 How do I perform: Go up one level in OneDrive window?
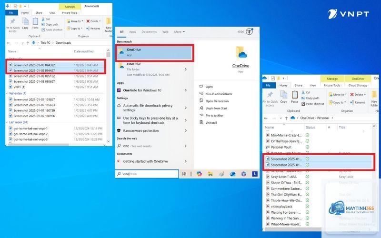click(287, 118)
